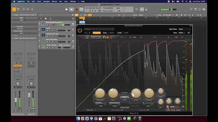Adjust the master volume slider in control bar
This screenshot has width=218, height=122.
(x=168, y=9)
